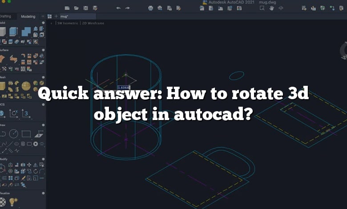
Task: Switch to the Modeling tab
Action: tap(28, 16)
